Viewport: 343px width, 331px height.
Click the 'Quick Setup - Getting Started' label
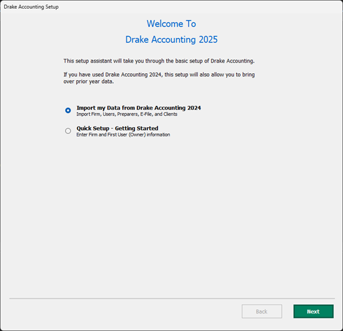pos(117,128)
